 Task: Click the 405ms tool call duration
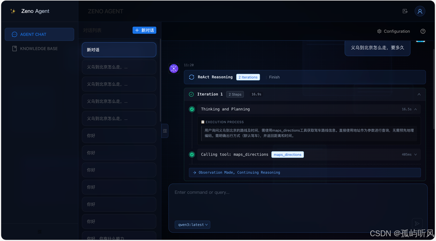pos(407,155)
